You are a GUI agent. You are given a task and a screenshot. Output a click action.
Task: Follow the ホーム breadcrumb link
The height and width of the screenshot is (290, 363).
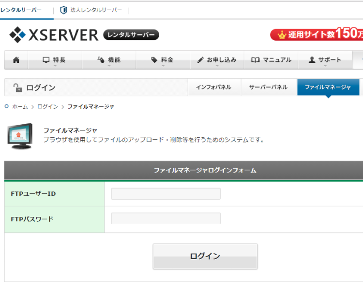pos(20,106)
